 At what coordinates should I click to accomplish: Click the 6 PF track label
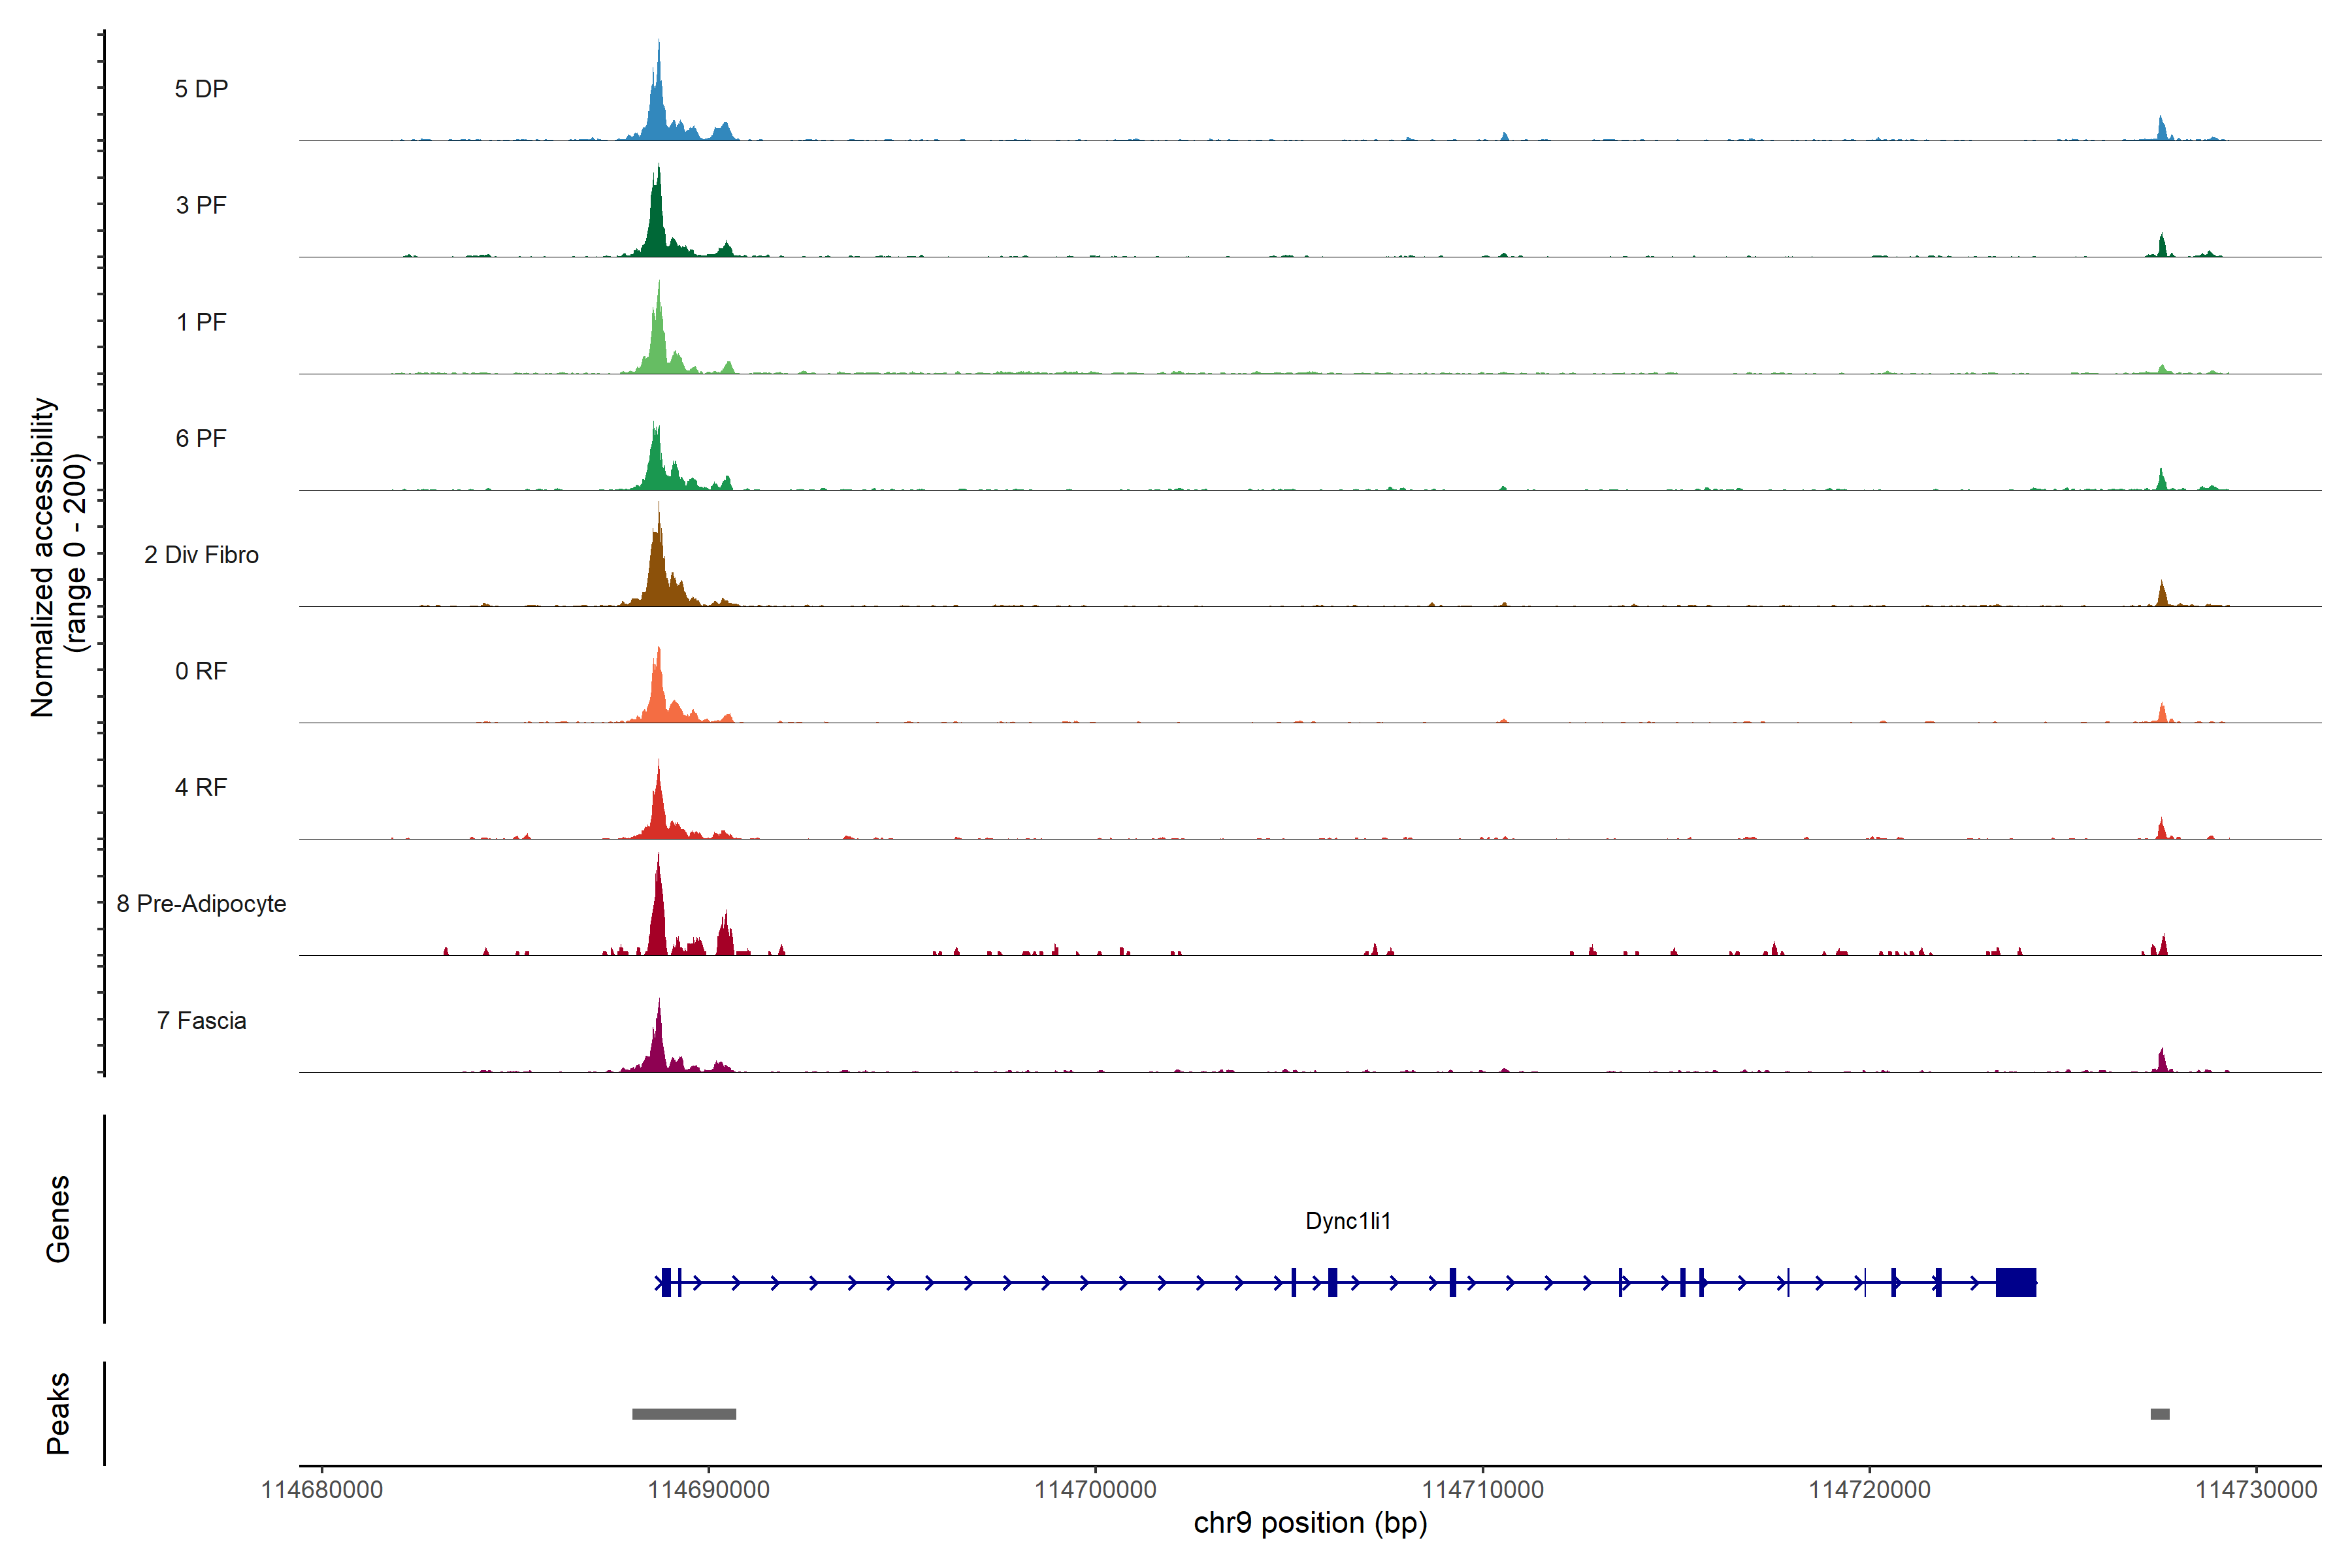[x=201, y=438]
